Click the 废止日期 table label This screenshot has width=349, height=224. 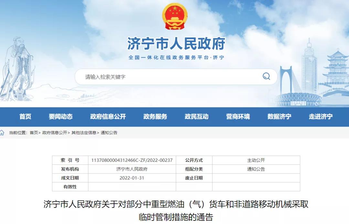tap(194, 178)
